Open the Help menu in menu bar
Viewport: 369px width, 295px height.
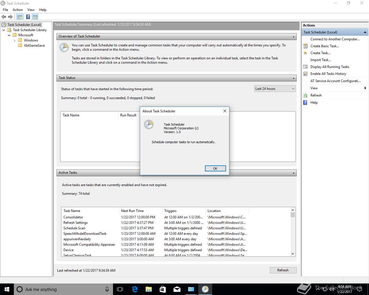(x=43, y=10)
